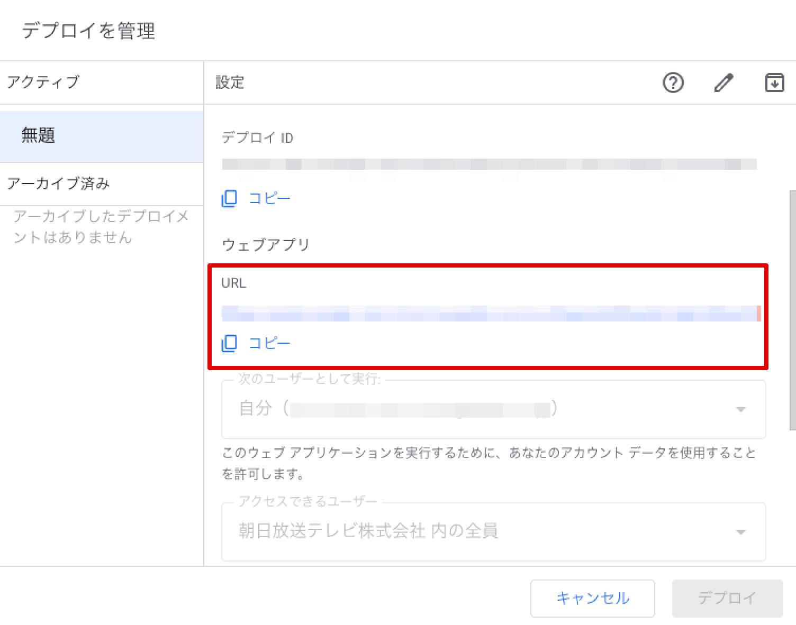Open the help icon in settings header
This screenshot has width=796, height=625.
[673, 83]
